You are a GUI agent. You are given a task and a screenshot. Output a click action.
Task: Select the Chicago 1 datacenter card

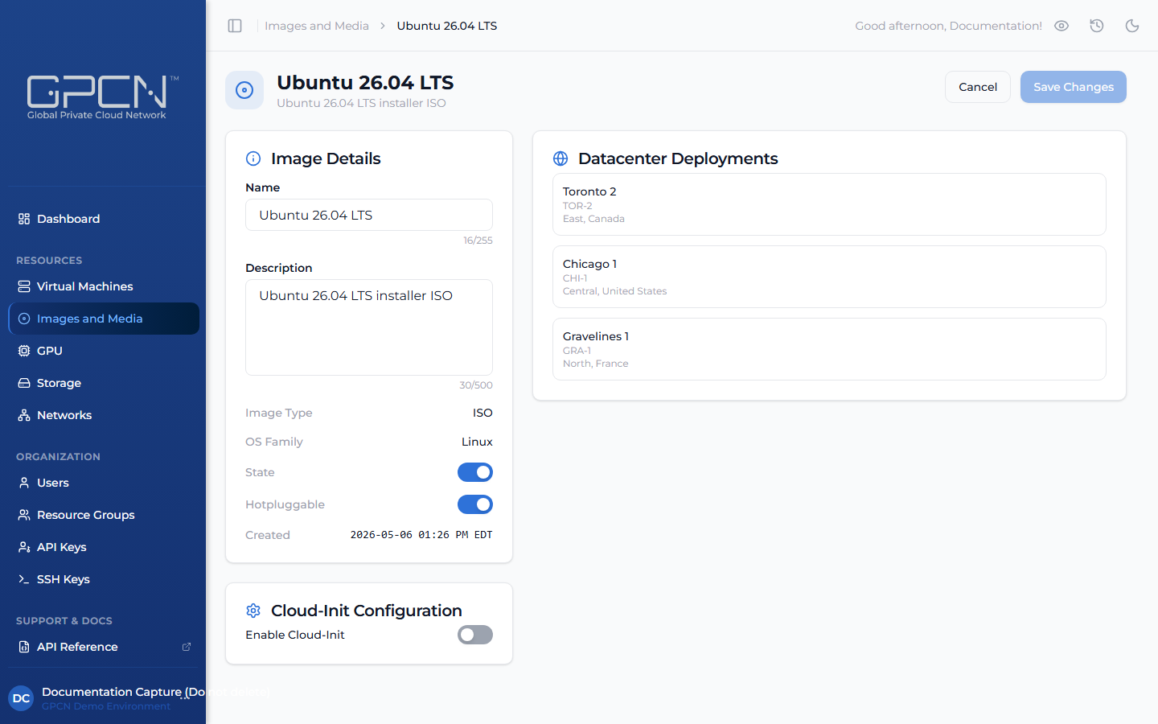[x=829, y=277]
